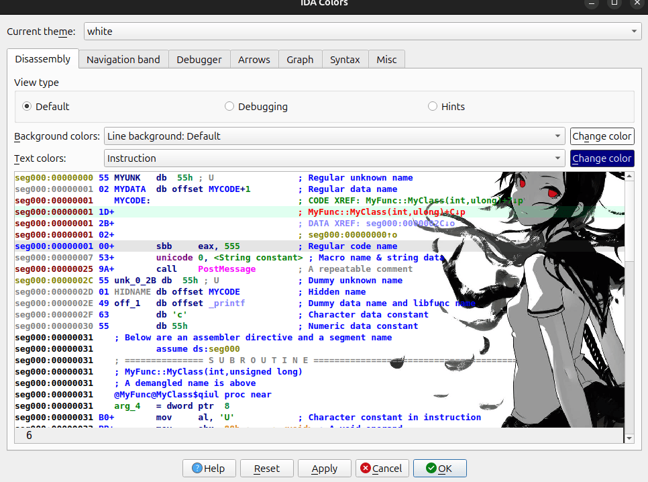Select the Debugging view type
The image size is (648, 482).
(229, 106)
